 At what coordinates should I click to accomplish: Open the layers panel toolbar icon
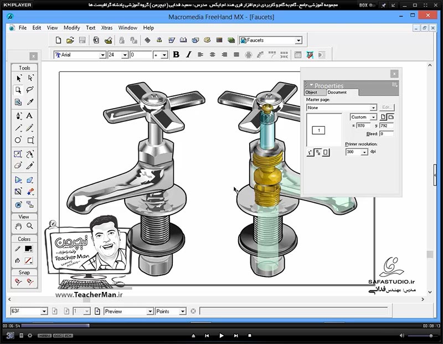(231, 40)
